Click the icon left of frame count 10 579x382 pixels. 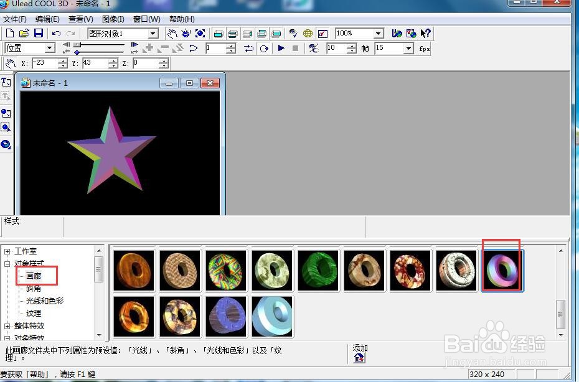click(314, 48)
